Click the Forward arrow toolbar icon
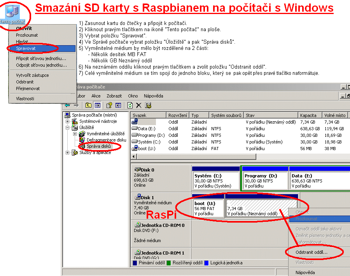Viewport: 350px width, 276px height. 76,105
